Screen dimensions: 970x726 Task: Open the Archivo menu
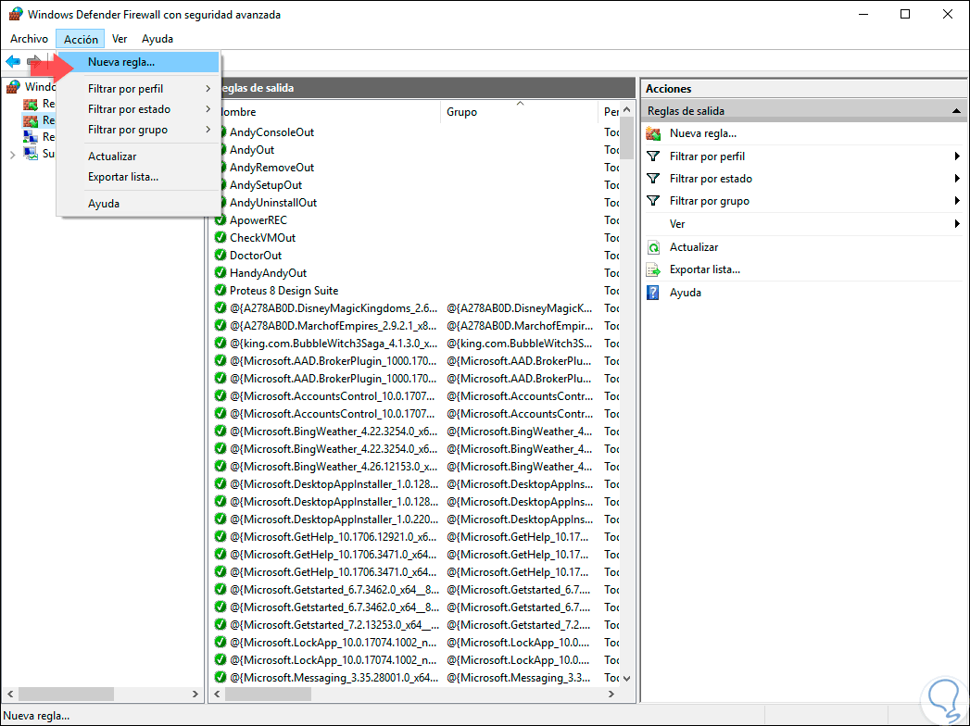pyautogui.click(x=29, y=38)
